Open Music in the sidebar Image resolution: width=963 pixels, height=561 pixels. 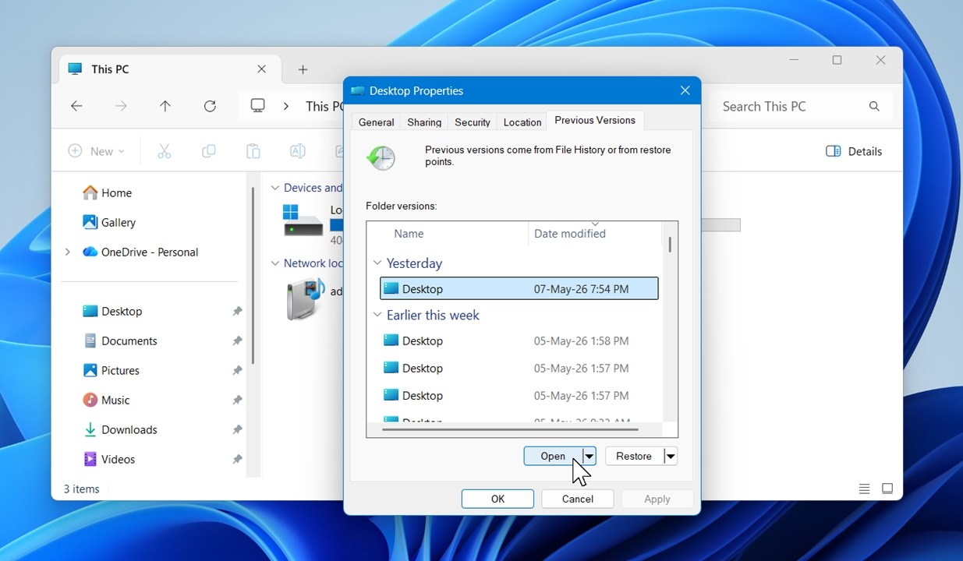[106, 400]
